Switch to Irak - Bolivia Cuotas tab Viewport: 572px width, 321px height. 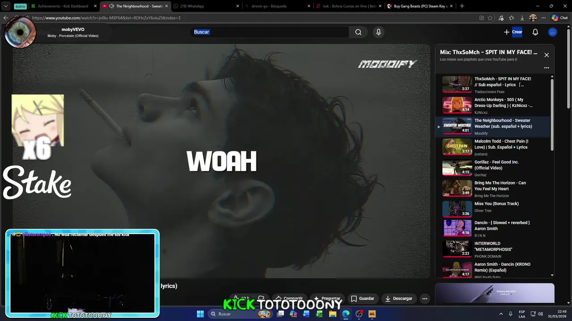coord(348,6)
